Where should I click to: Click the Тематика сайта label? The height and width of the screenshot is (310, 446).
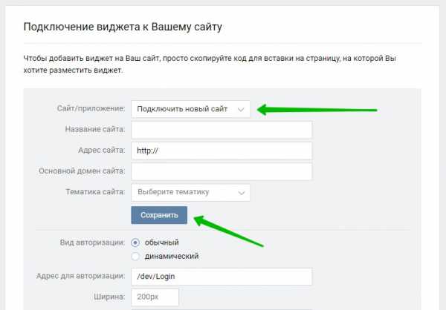95,192
